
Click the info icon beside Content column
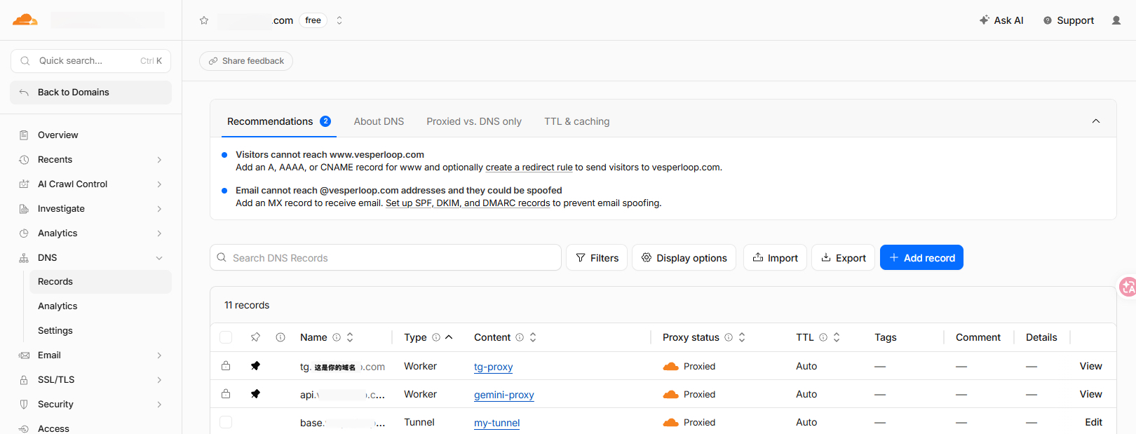[520, 337]
